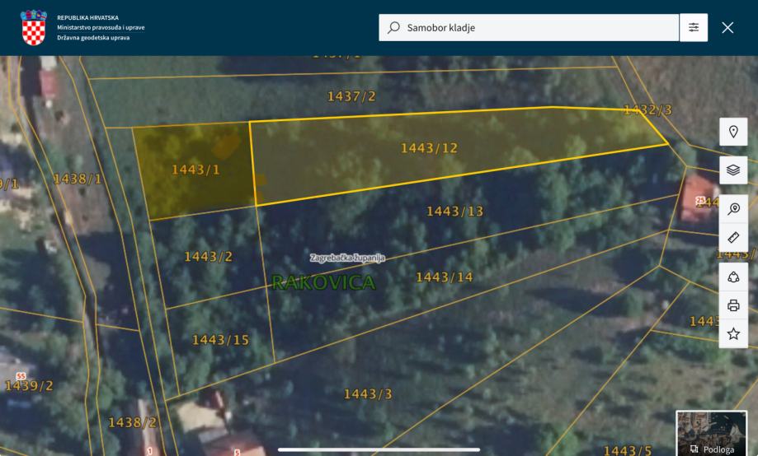Click the RAKOVICA settlement label
Screen dimensions: 758x456
pos(323,282)
